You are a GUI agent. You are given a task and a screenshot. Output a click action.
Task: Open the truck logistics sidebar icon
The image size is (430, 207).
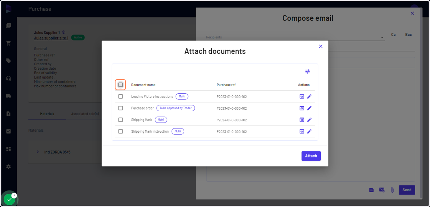pos(8,96)
